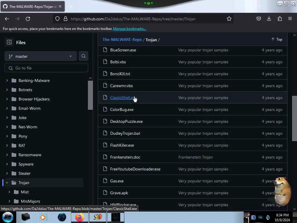
Task: Expand the Mist subfolder chevron
Action: (x=9, y=192)
